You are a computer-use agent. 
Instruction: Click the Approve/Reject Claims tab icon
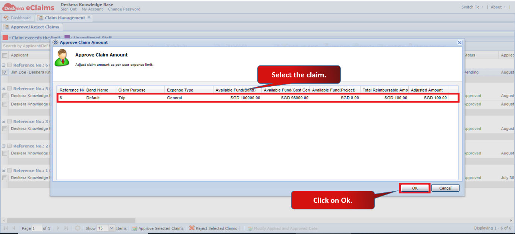pyautogui.click(x=6, y=27)
